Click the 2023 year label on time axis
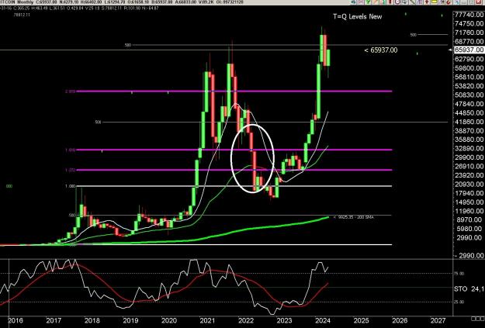Image resolution: width=485 pixels, height=328 pixels. [284, 320]
